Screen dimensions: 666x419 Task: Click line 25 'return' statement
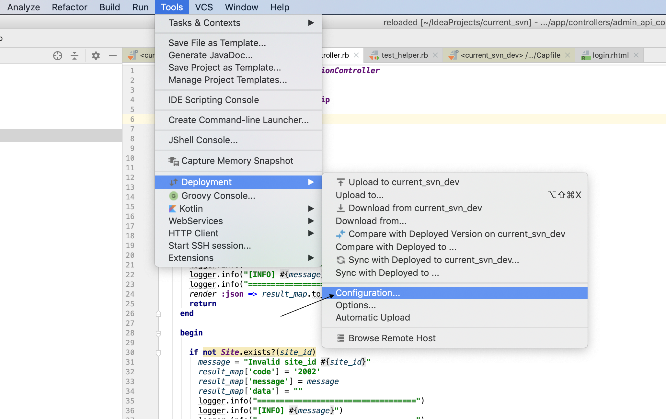(x=203, y=304)
